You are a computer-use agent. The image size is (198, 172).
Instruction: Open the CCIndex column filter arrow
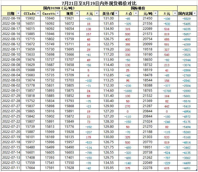[x=38, y=13]
